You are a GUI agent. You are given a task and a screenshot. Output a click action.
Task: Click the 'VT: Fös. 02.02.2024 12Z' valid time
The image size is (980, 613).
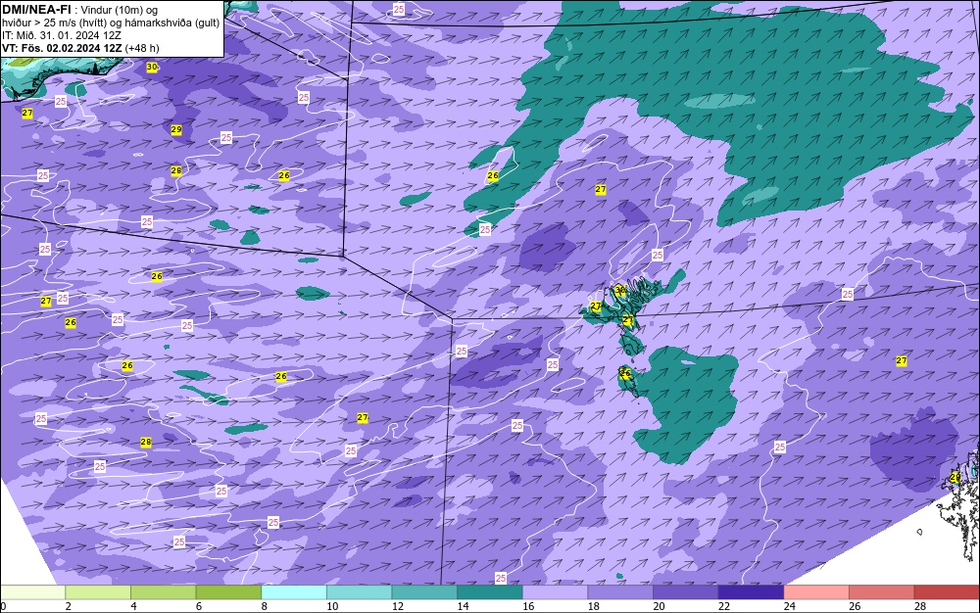[62, 48]
